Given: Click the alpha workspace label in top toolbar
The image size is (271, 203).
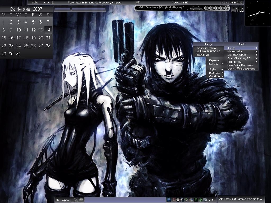Looking at the screenshot, I should click(x=35, y=3).
